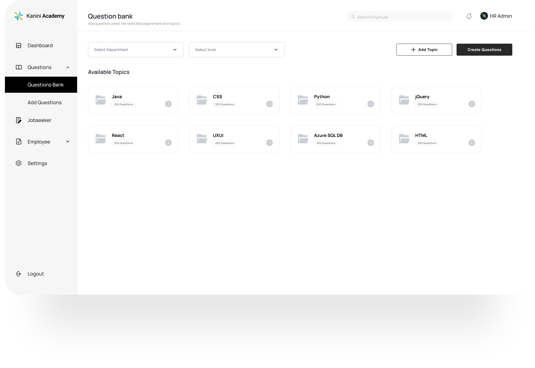This screenshot has height=368, width=535.
Task: Click the React folder icon
Action: 101,139
